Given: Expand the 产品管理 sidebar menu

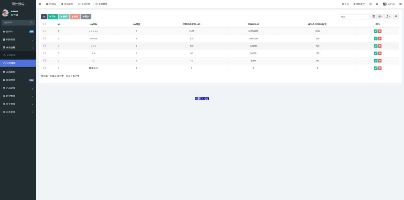Looking at the screenshot, I should click(18, 88).
